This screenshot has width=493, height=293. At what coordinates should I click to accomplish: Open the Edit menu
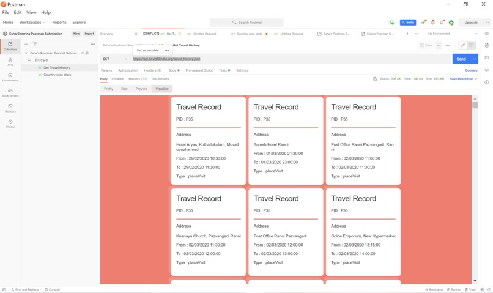coord(18,13)
